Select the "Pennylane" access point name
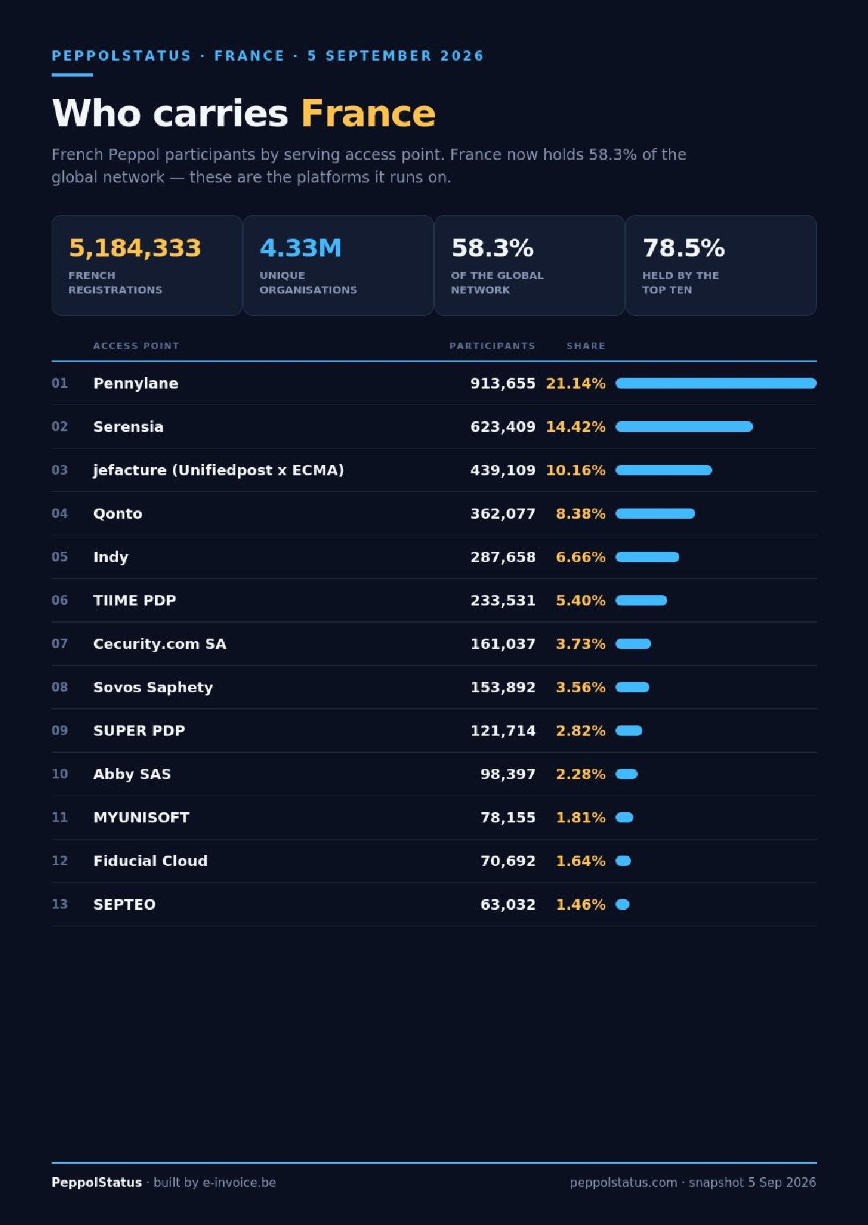868x1225 pixels. [x=136, y=383]
